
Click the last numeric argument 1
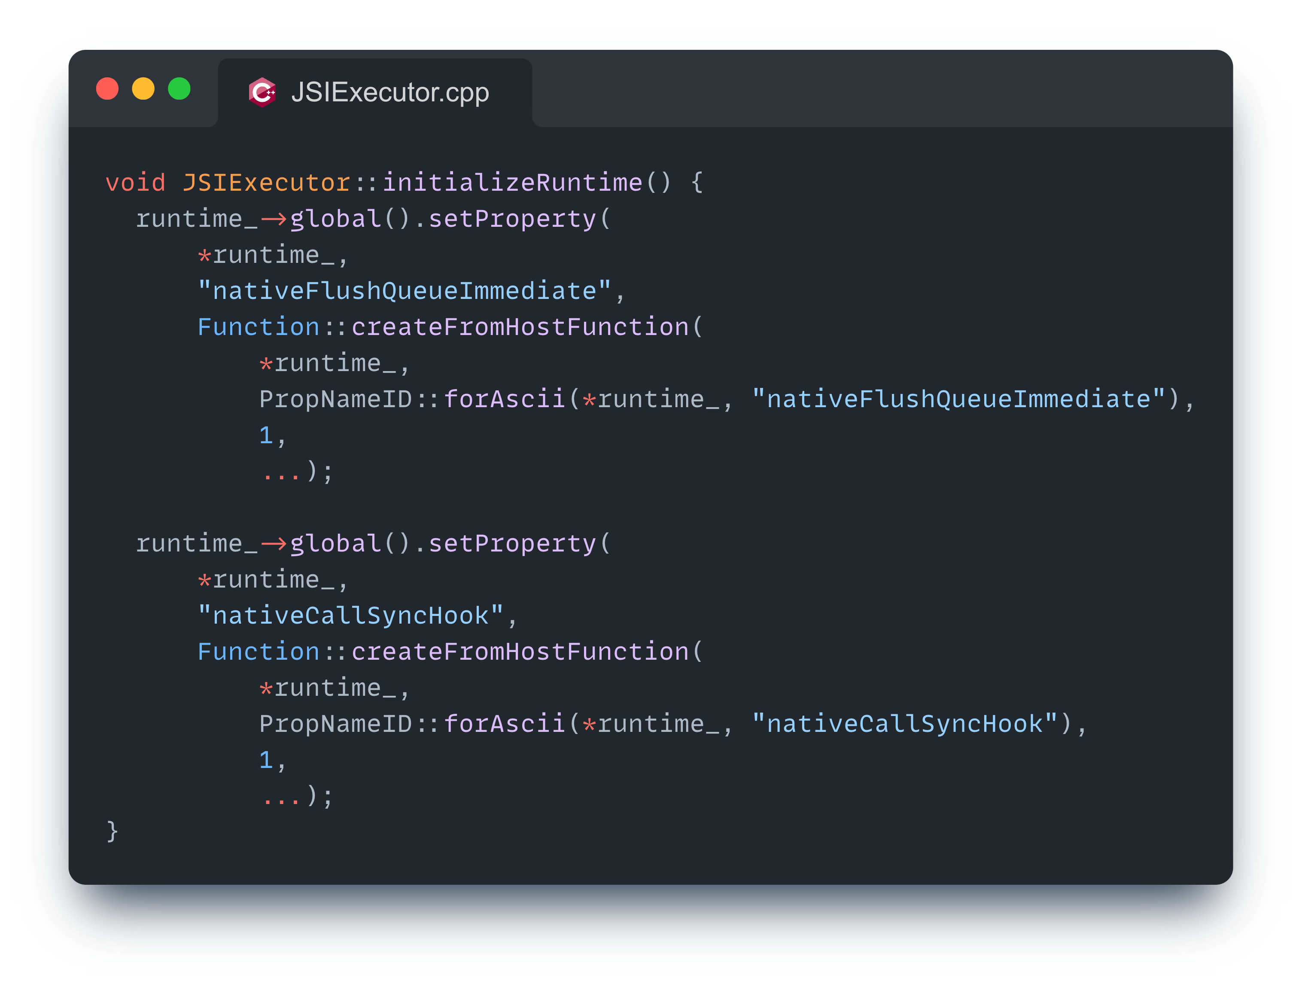266,760
